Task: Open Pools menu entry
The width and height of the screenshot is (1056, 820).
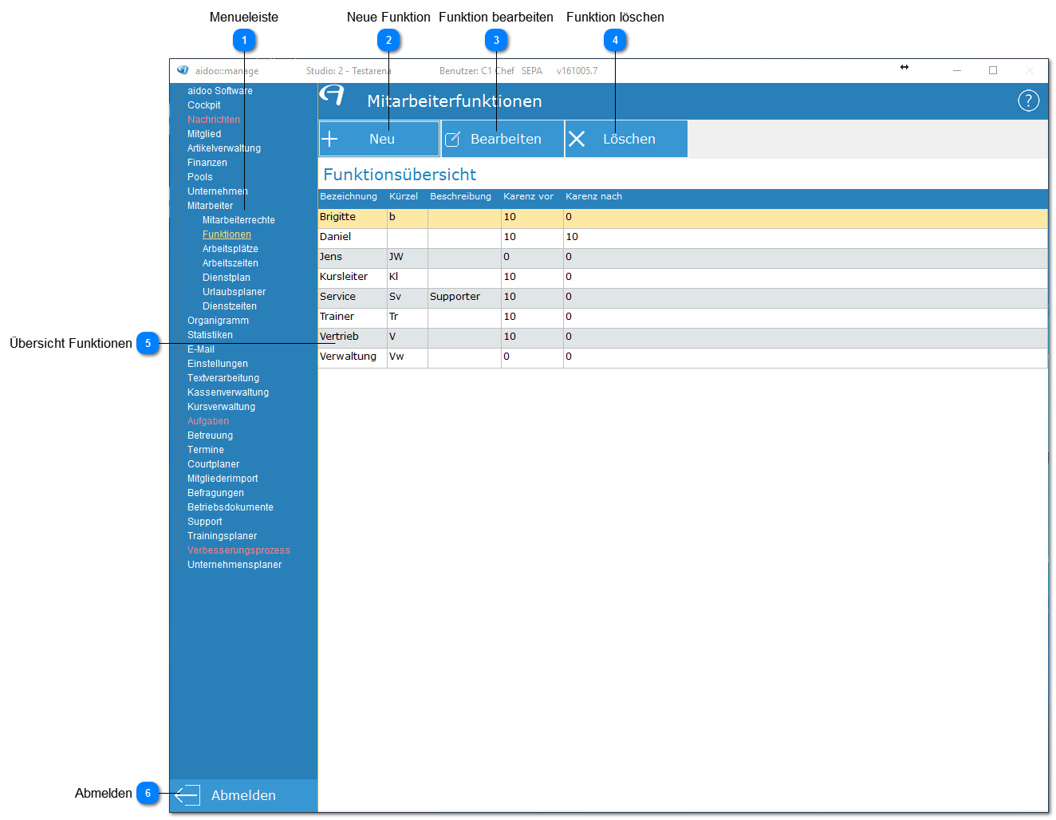Action: [200, 177]
